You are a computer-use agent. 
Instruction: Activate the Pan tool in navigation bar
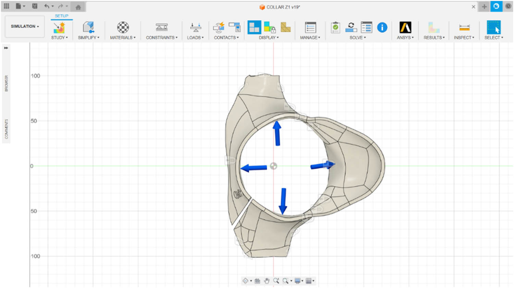267,280
